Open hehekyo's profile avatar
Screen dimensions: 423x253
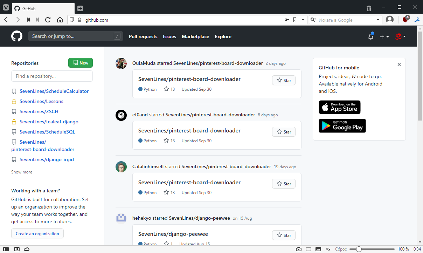click(121, 218)
